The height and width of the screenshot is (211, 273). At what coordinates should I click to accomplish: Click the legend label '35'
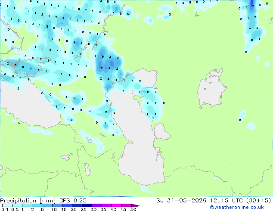pos(103,209)
